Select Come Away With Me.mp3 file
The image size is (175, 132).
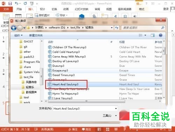(x=67, y=57)
